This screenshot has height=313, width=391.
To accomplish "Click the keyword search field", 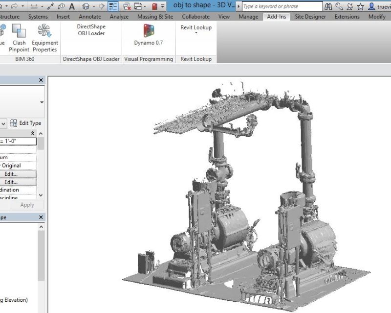I will click(x=281, y=6).
